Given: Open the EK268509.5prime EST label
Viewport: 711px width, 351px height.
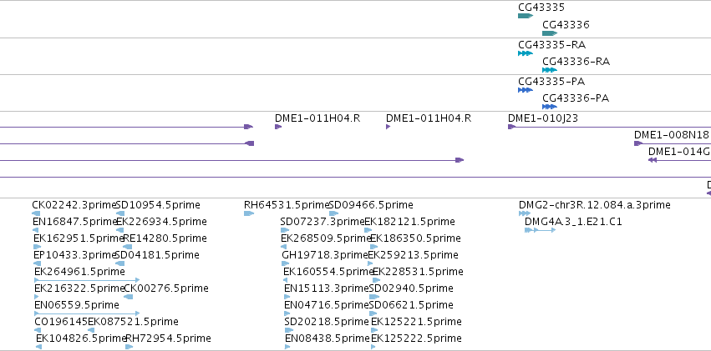Looking at the screenshot, I should coord(326,238).
